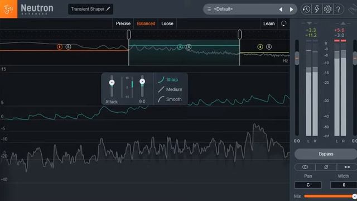Viewport: 357px width, 201px height.
Task: Click the red output clip indicator
Action: click(x=340, y=41)
